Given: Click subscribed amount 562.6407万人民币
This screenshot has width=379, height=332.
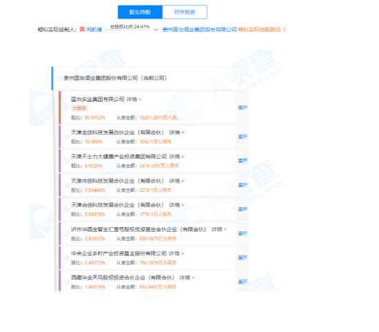Looking at the screenshot, I should point(158,287).
